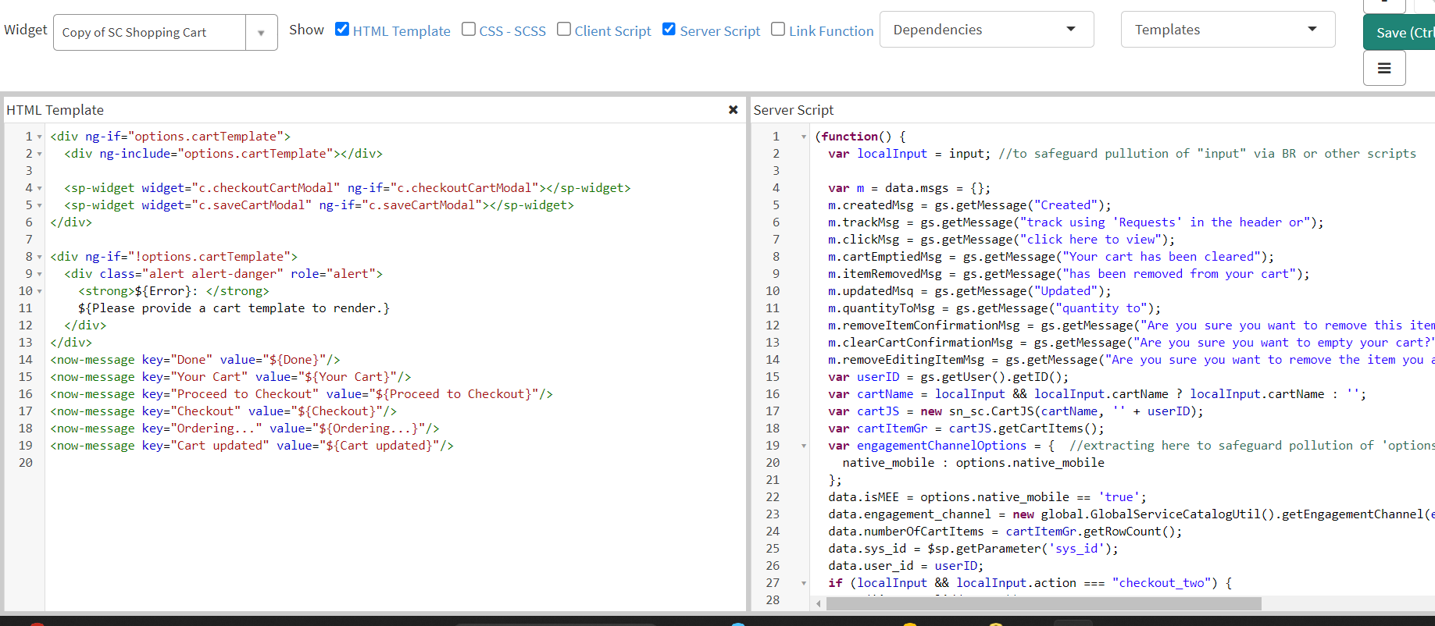Enable the Link Function checkbox
This screenshot has height=626, width=1435.
pos(778,29)
